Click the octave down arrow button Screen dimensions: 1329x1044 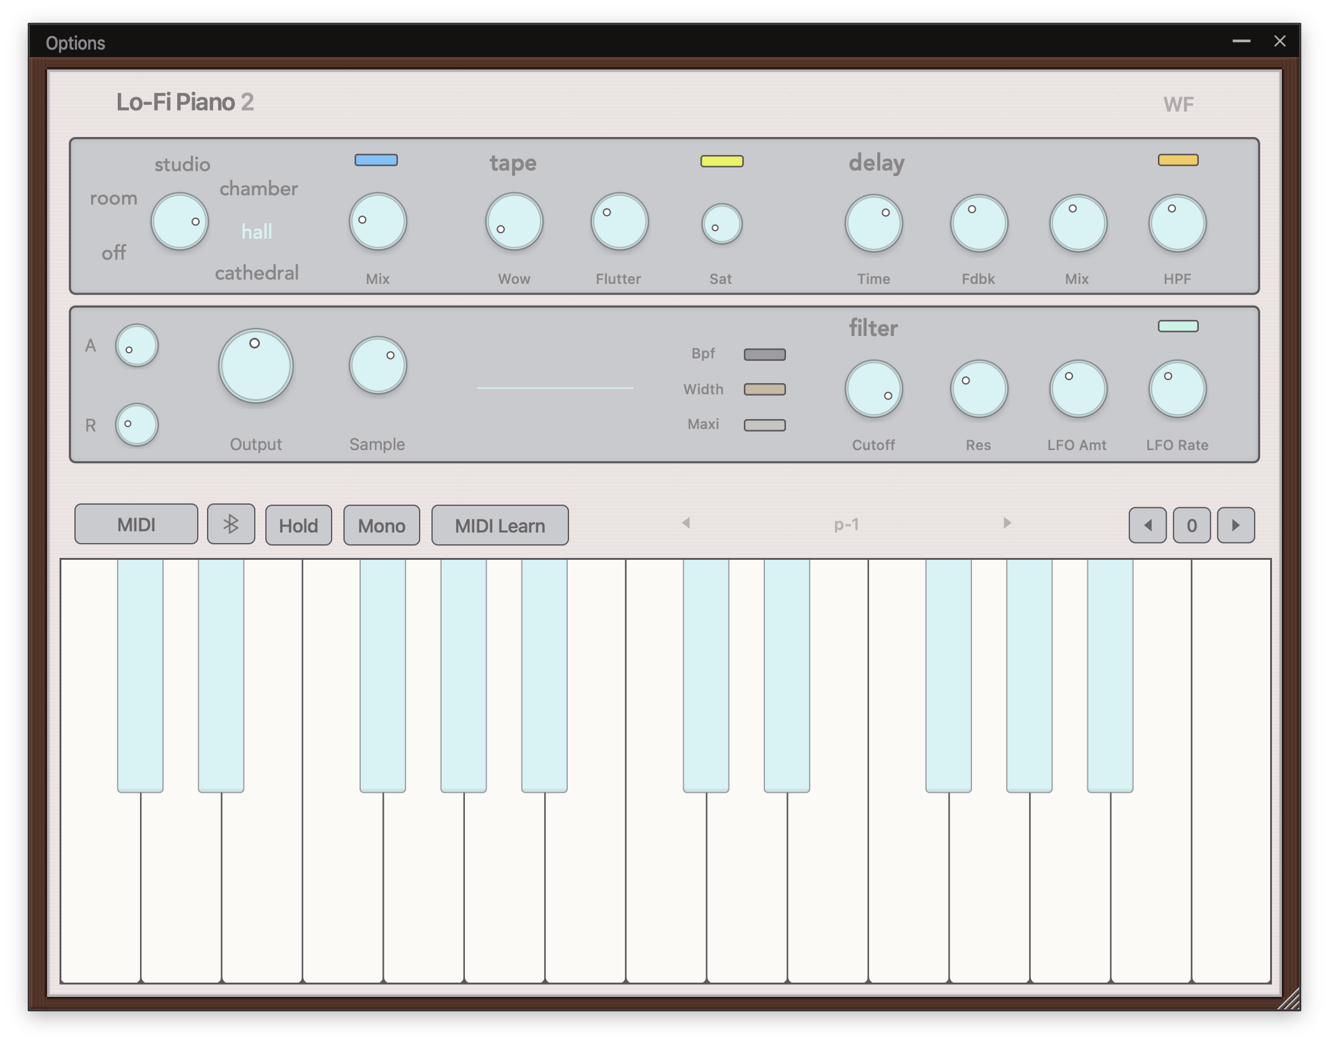tap(1147, 526)
